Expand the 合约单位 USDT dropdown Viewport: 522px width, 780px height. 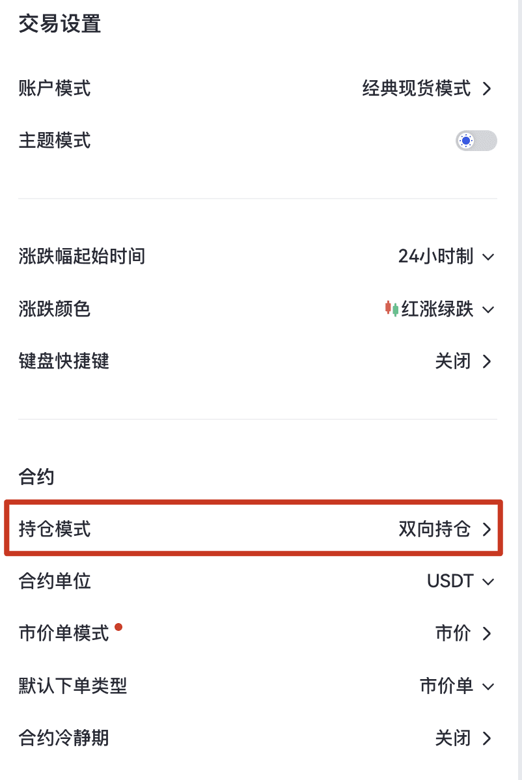(488, 581)
